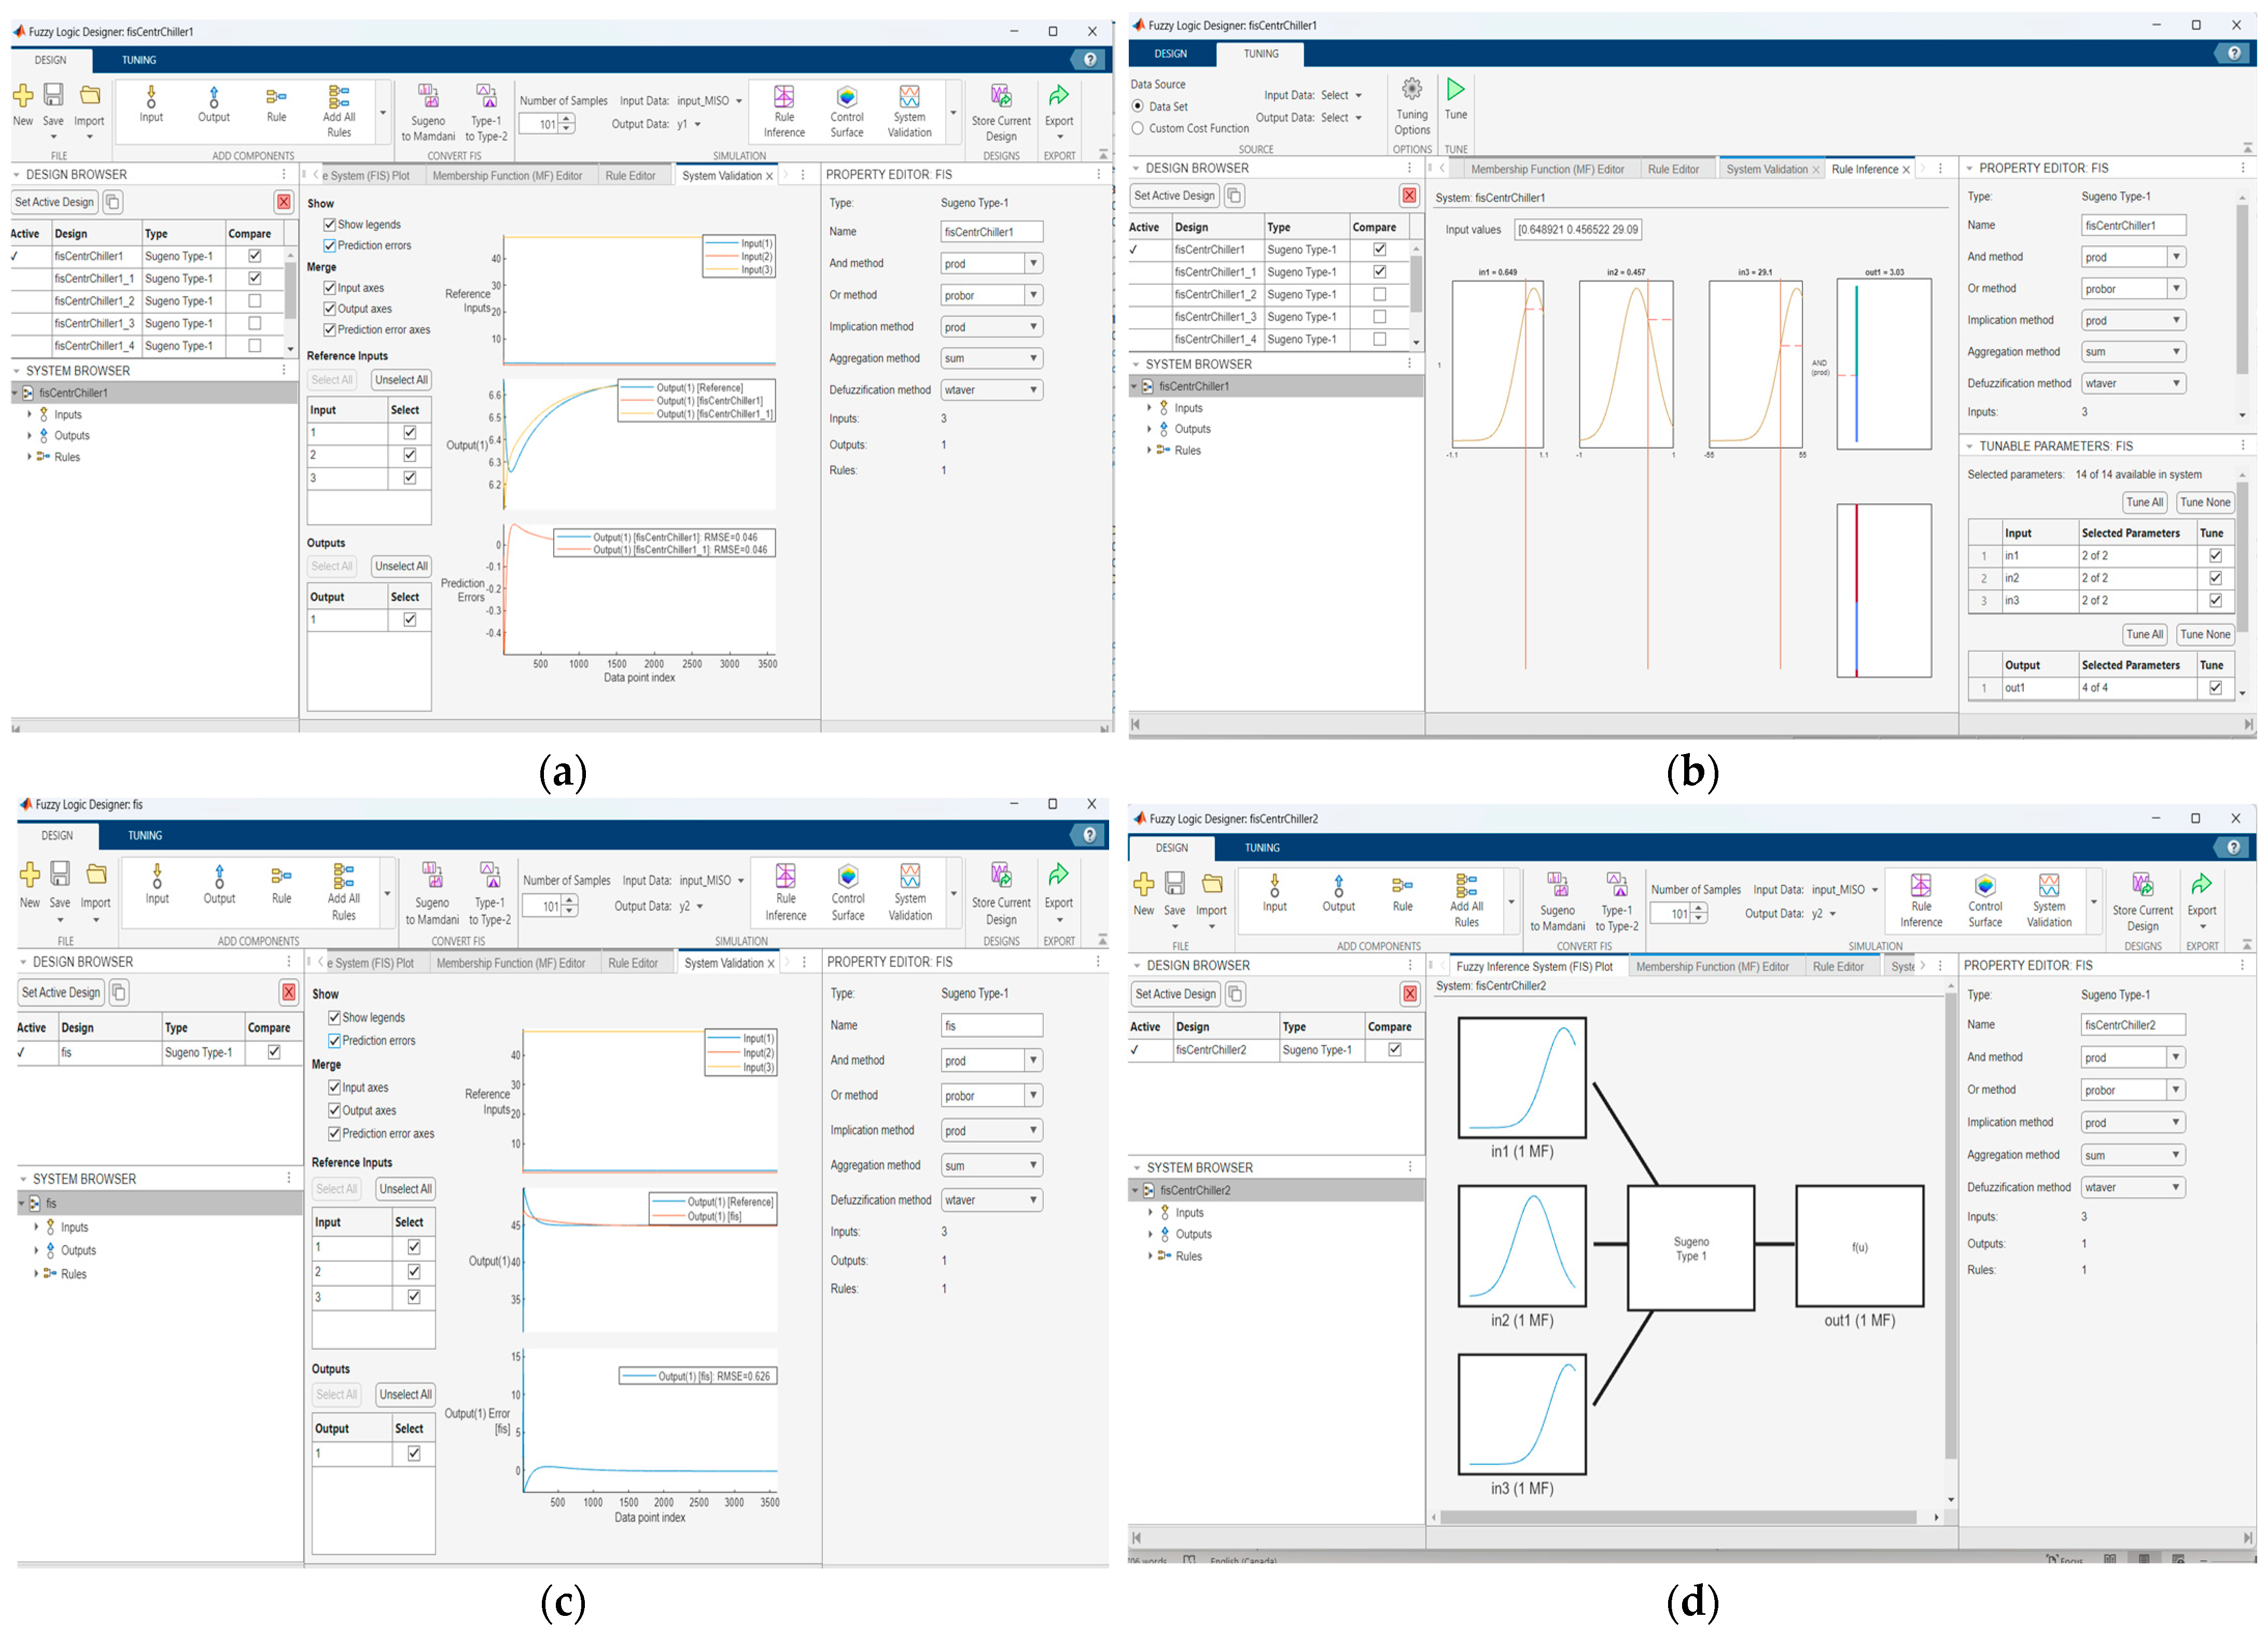This screenshot has width=2268, height=1634.
Task: Click Sugeno to Mamdani conversion icon in bottom-right window
Action: coord(1557,886)
